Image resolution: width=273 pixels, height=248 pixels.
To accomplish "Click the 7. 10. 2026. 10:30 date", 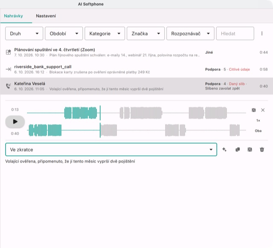I will [29, 55].
